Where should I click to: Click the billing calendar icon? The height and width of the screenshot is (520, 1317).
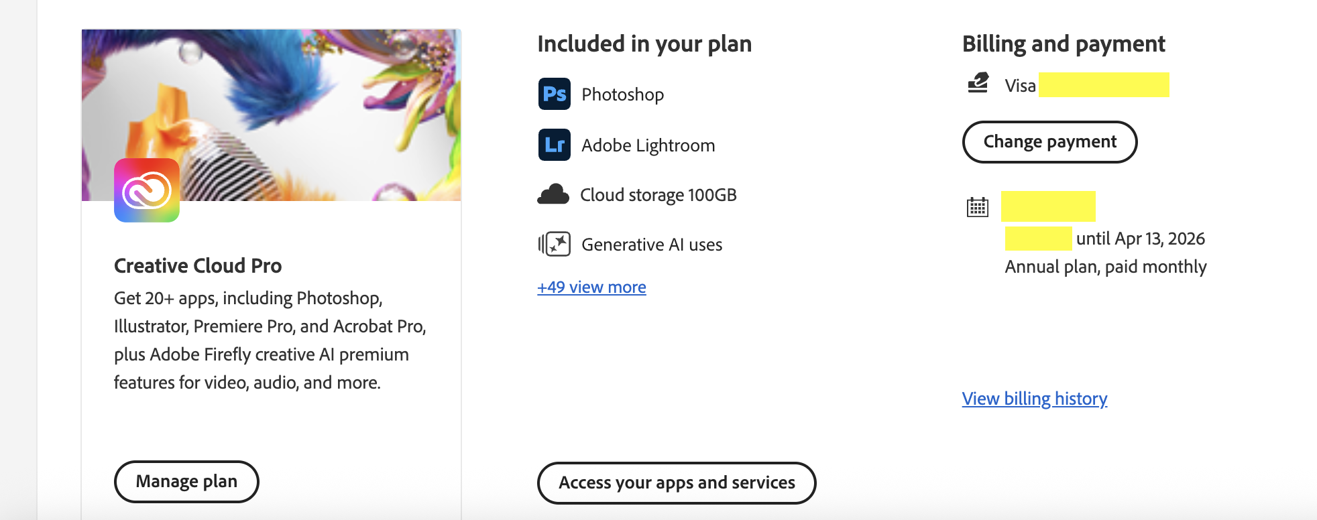coord(977,207)
